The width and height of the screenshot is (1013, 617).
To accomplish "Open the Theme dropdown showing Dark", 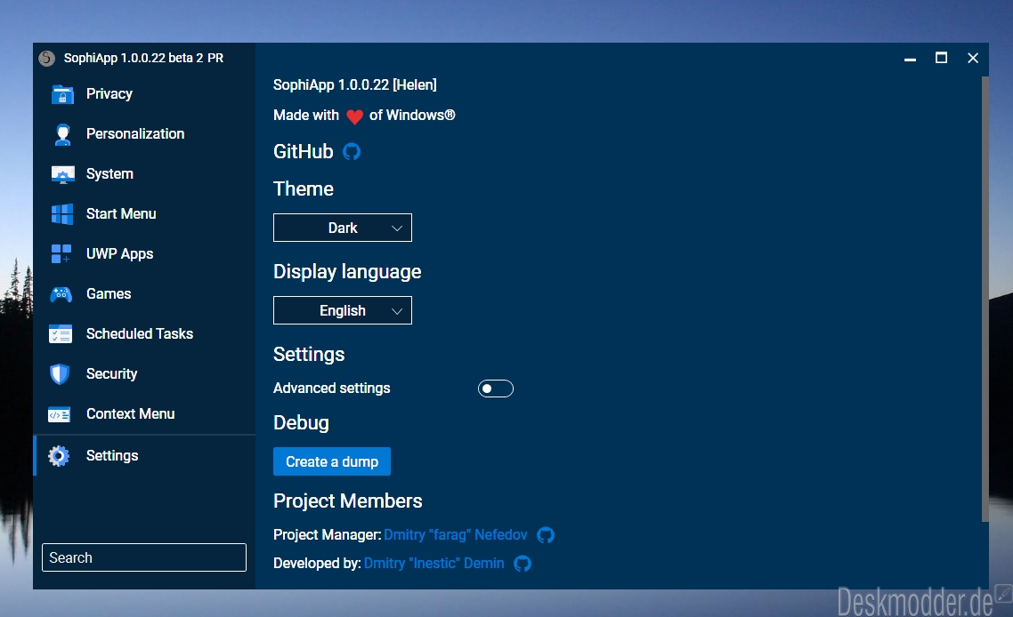I will pyautogui.click(x=343, y=228).
